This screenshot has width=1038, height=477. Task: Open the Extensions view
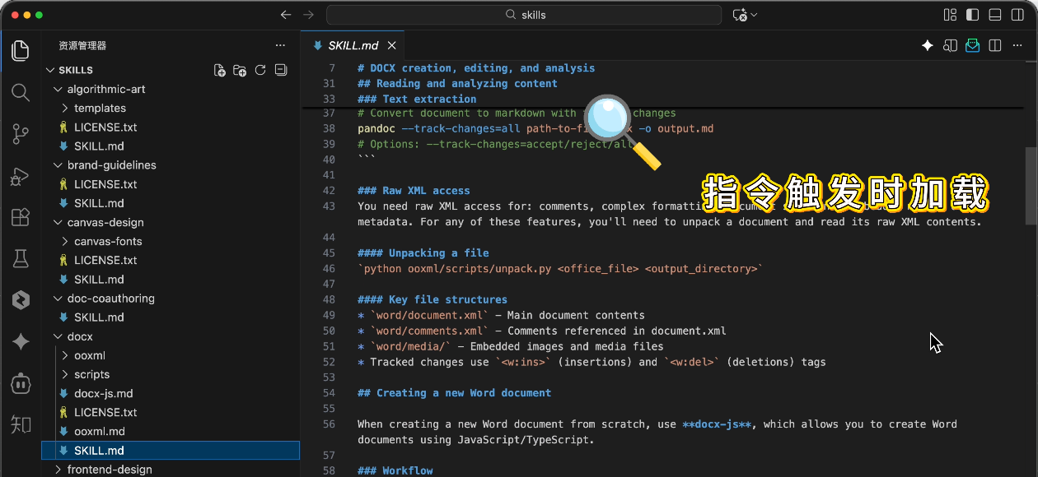21,218
